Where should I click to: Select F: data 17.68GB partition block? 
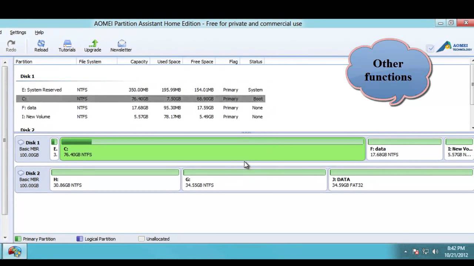point(405,149)
